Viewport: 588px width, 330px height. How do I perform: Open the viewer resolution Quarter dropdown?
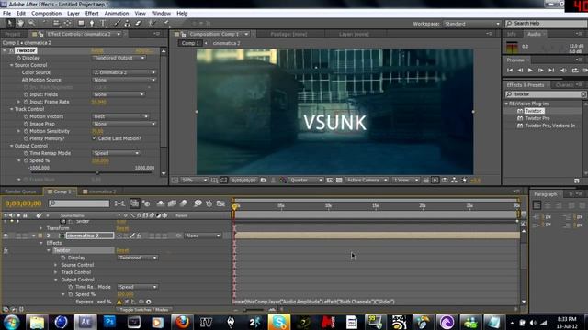pos(305,181)
